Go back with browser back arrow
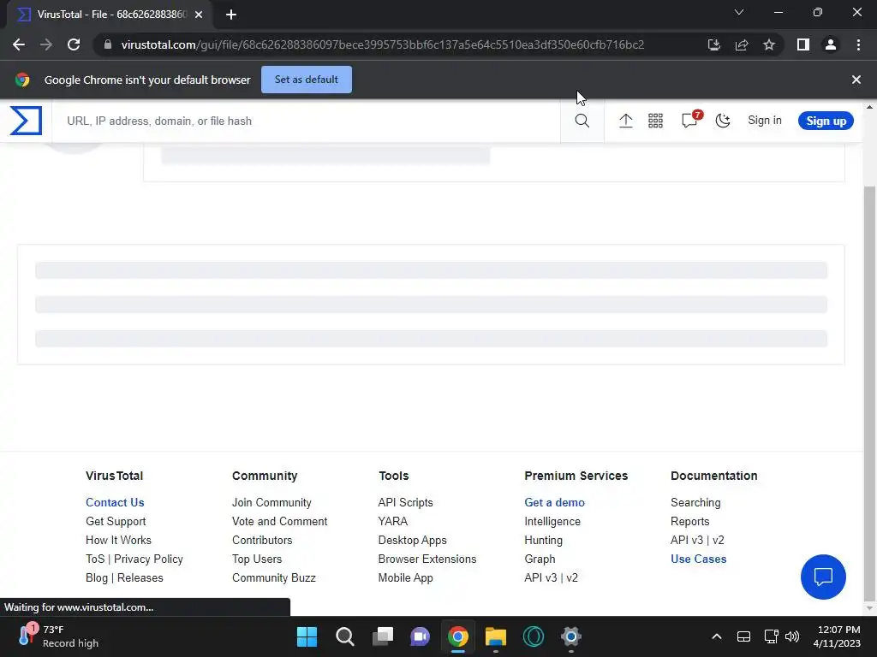877x657 pixels. tap(19, 44)
